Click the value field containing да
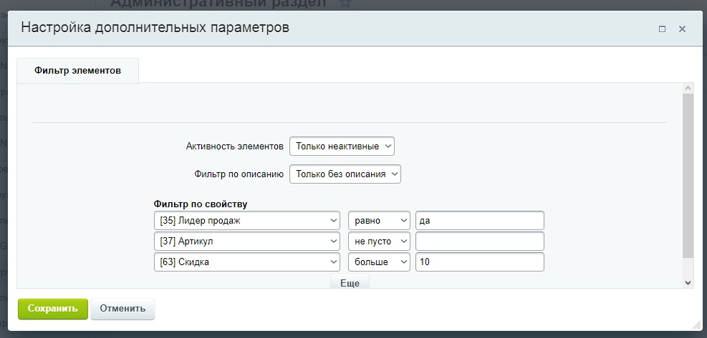 tap(479, 221)
